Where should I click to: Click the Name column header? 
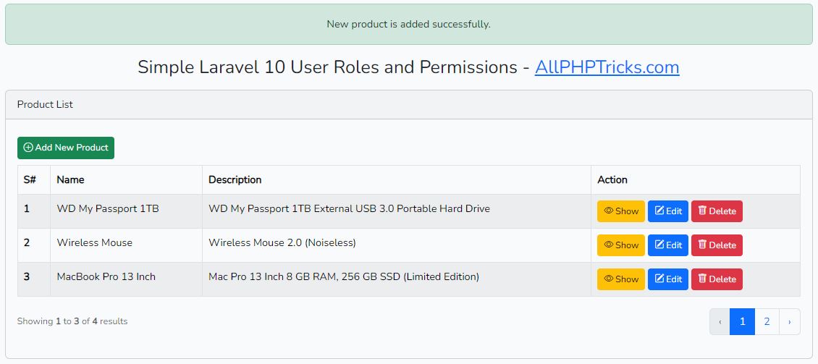[x=70, y=180]
